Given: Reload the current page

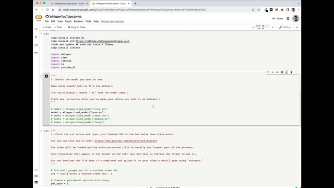Looking at the screenshot, I should tap(47, 9).
